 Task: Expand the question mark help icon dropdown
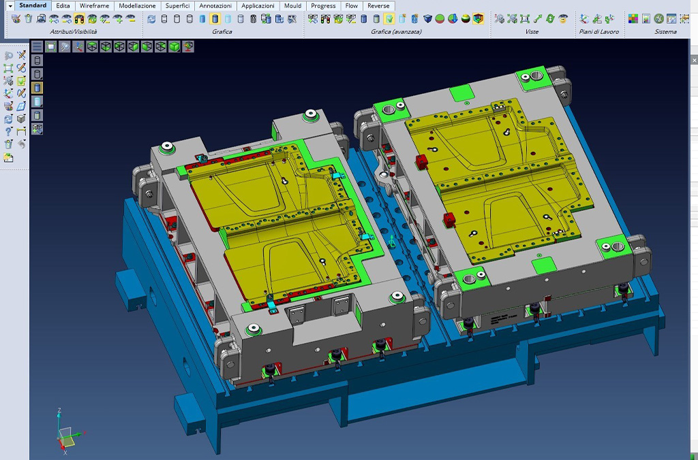pyautogui.click(x=8, y=131)
